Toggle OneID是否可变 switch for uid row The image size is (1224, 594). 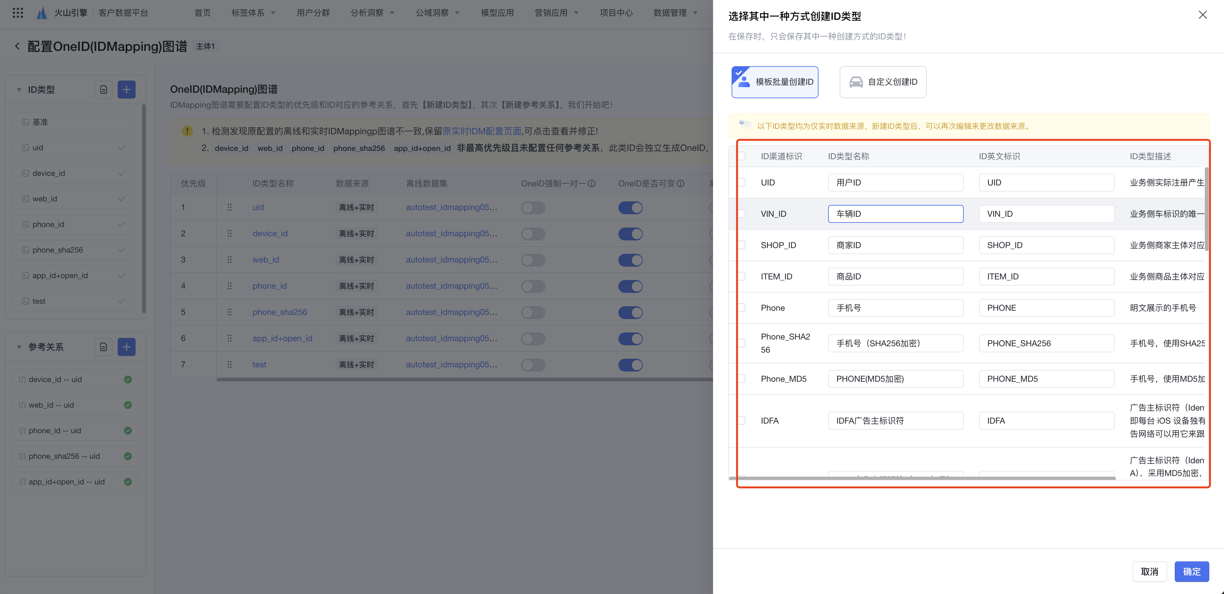631,208
